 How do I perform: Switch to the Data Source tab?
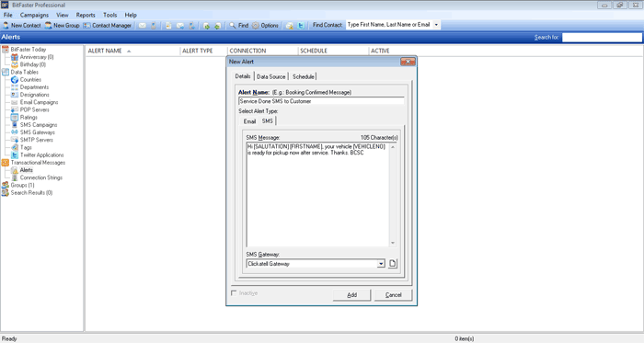(x=271, y=76)
